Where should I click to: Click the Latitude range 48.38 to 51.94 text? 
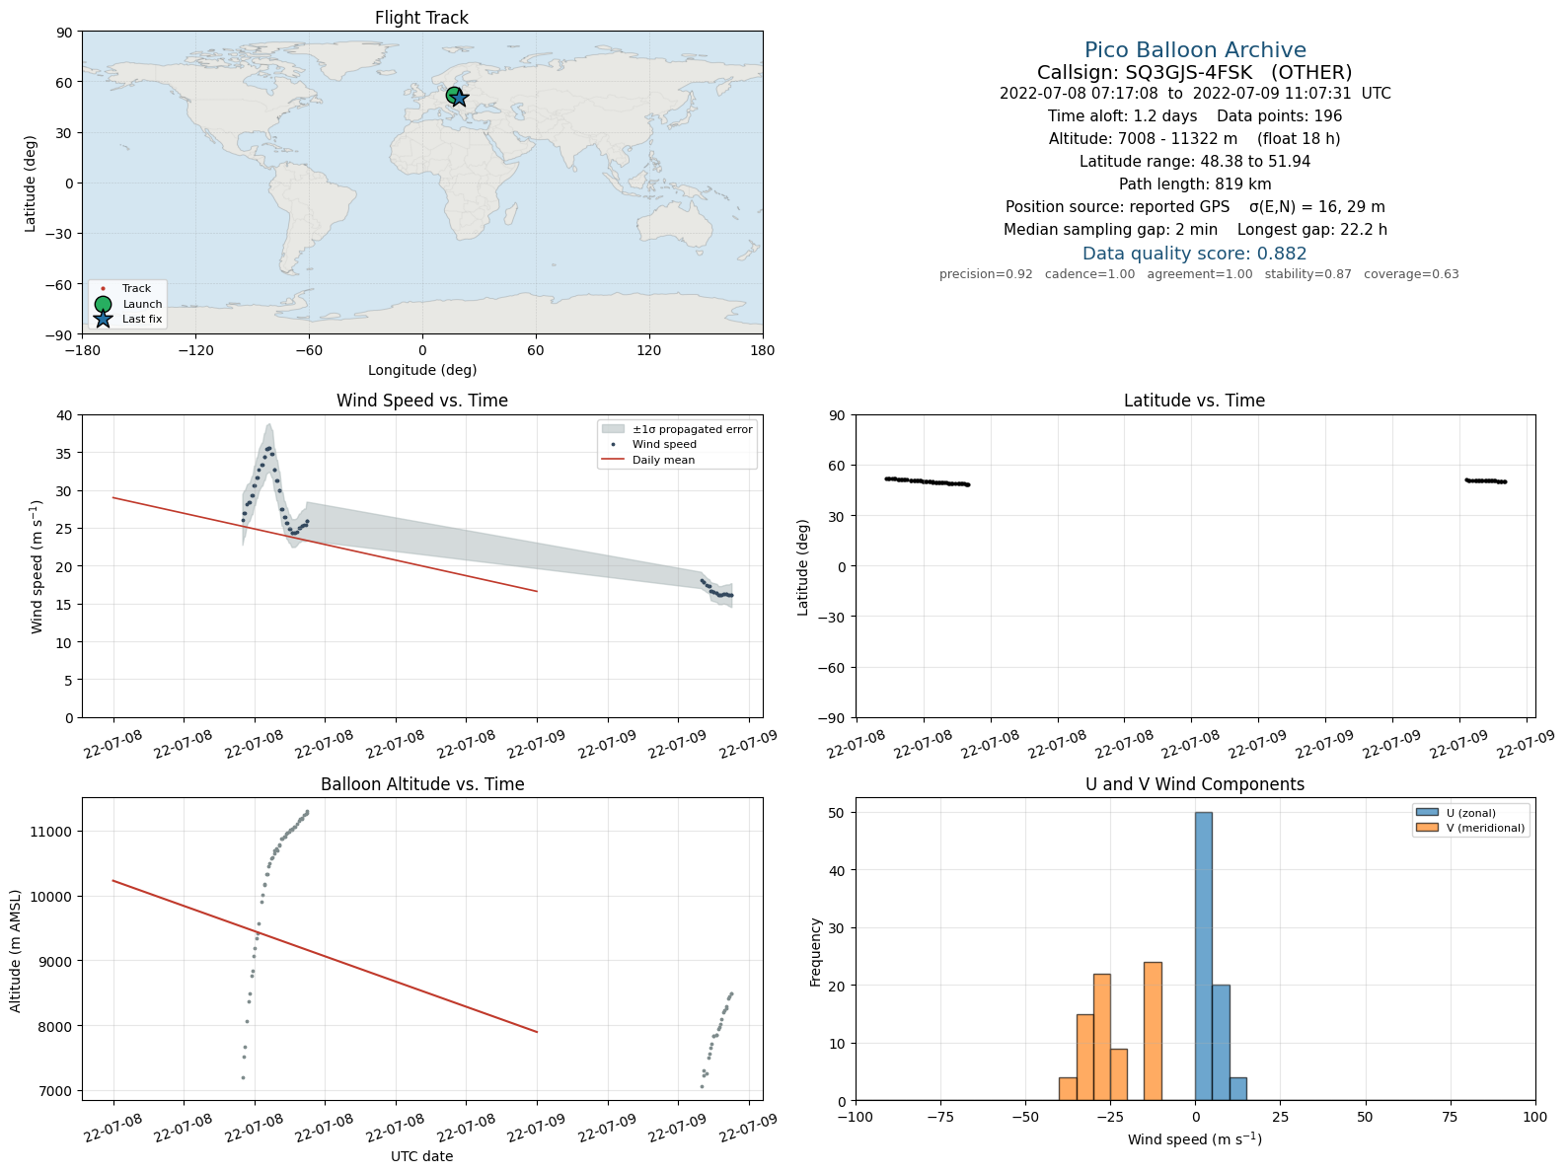point(1195,162)
